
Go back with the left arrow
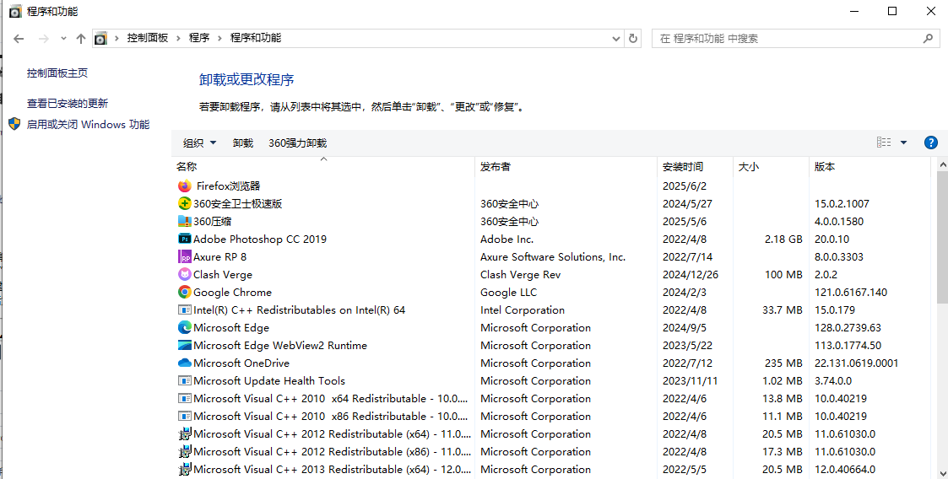[19, 39]
